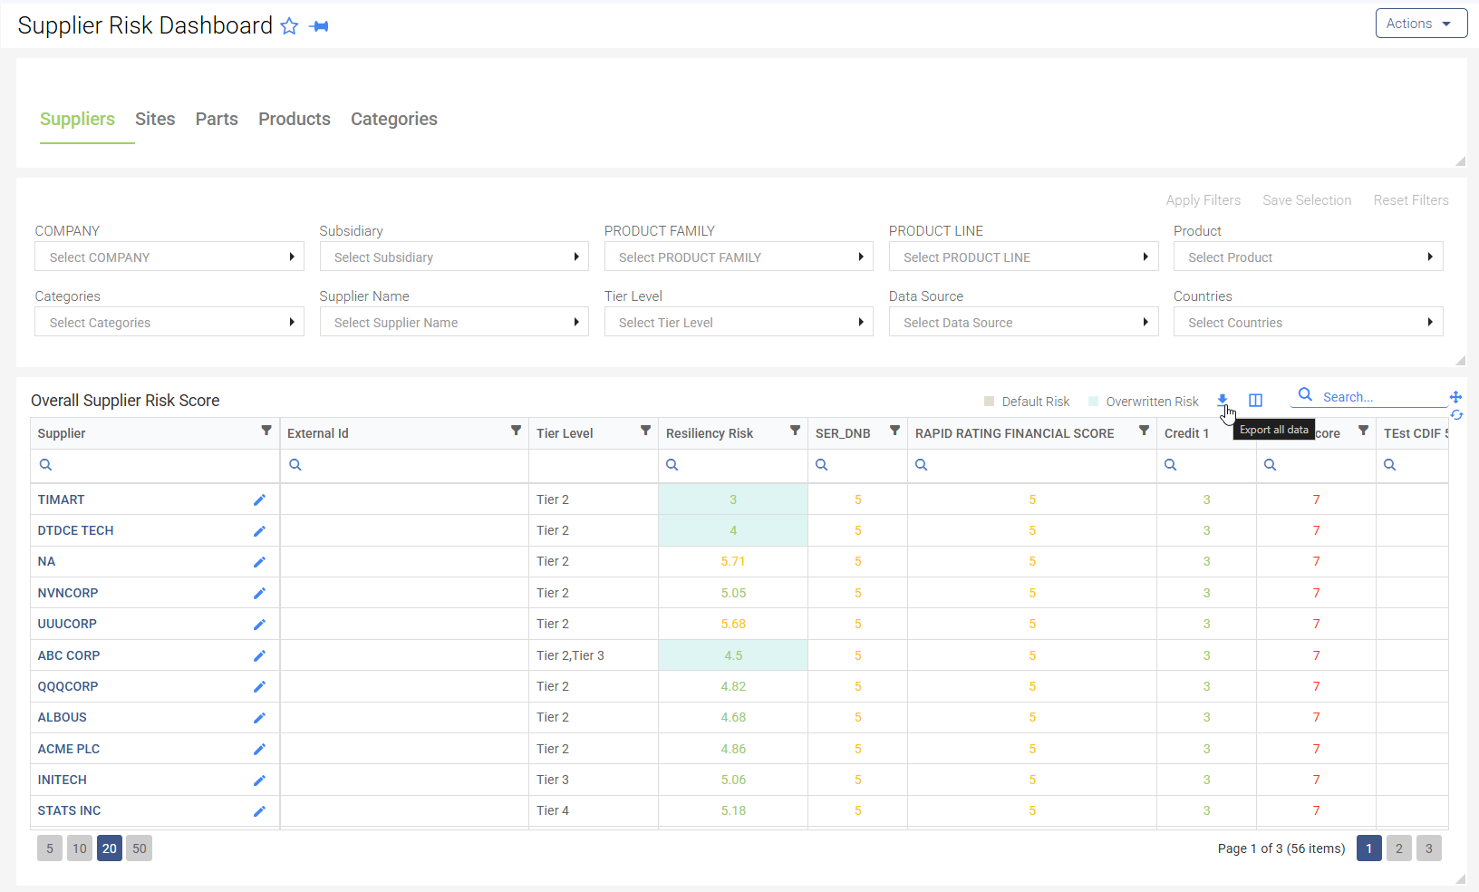Edit the INITECH supplier row
This screenshot has height=892, width=1479.
point(259,780)
